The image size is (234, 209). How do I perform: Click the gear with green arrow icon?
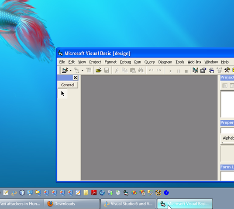pyautogui.click(x=110, y=192)
